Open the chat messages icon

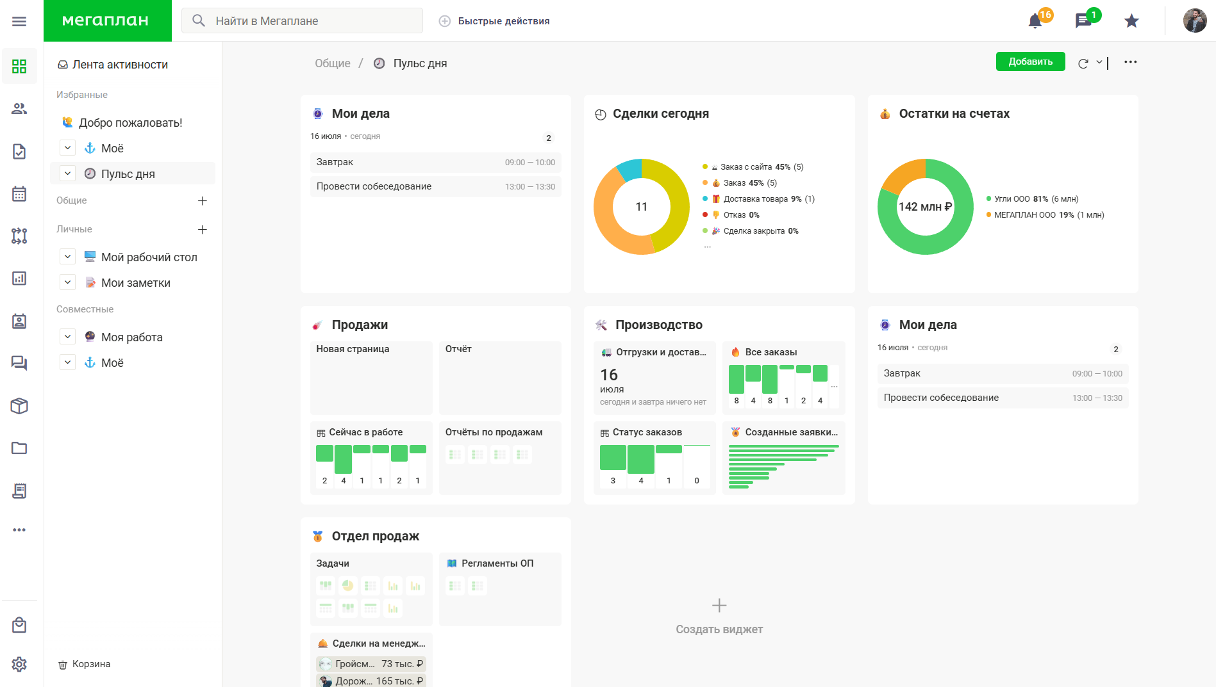[1083, 21]
